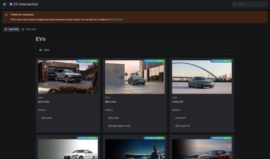The width and height of the screenshot is (270, 159).
Task: Click the Card View icon
Action: click(6, 29)
